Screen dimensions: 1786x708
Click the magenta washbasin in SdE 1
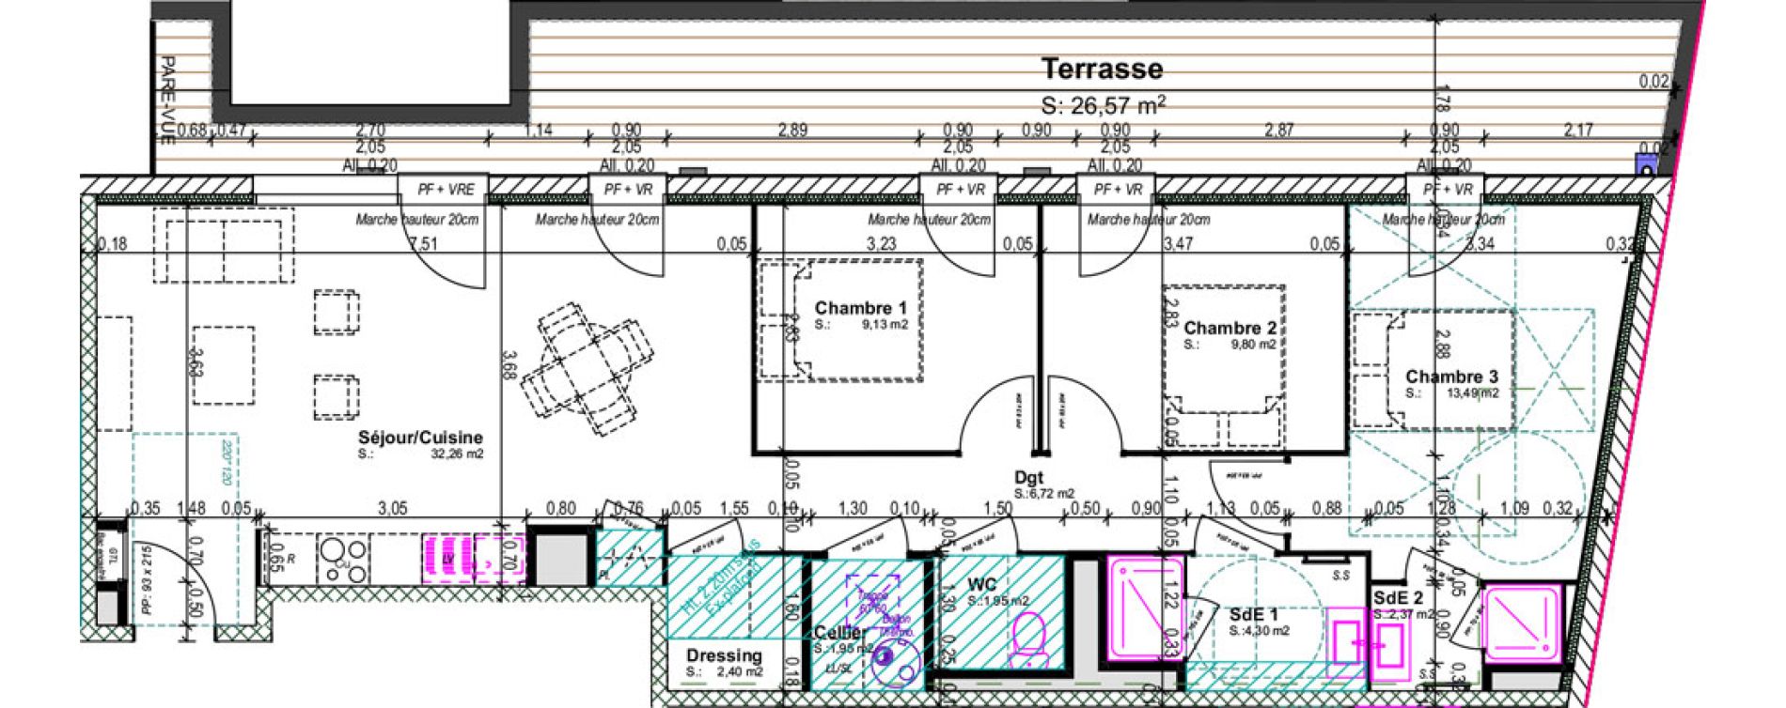[1347, 642]
